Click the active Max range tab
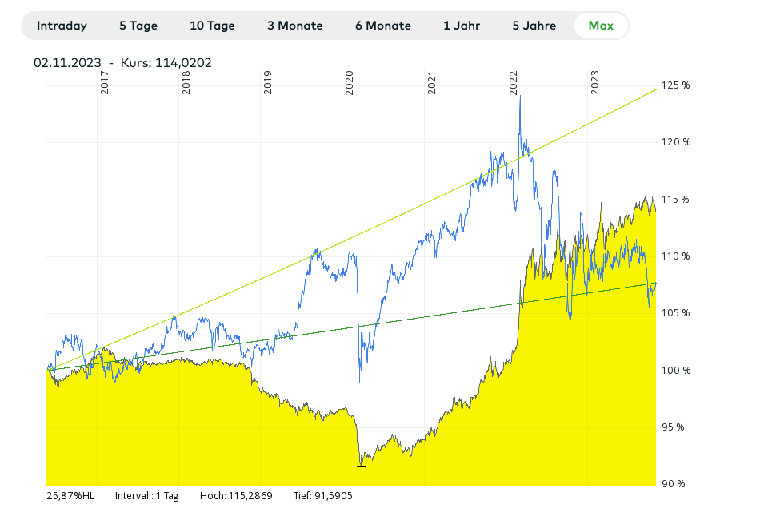This screenshot has height=516, width=776. 601,26
